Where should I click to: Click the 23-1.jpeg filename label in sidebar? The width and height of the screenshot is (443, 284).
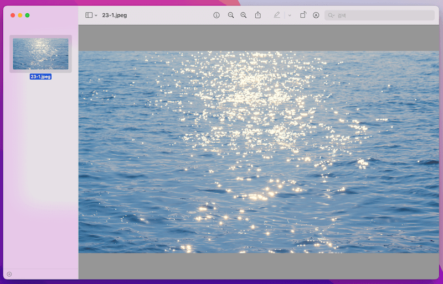pos(40,76)
